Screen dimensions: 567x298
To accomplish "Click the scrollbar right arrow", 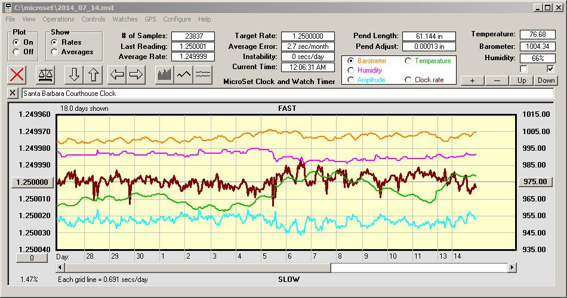I will [x=511, y=268].
